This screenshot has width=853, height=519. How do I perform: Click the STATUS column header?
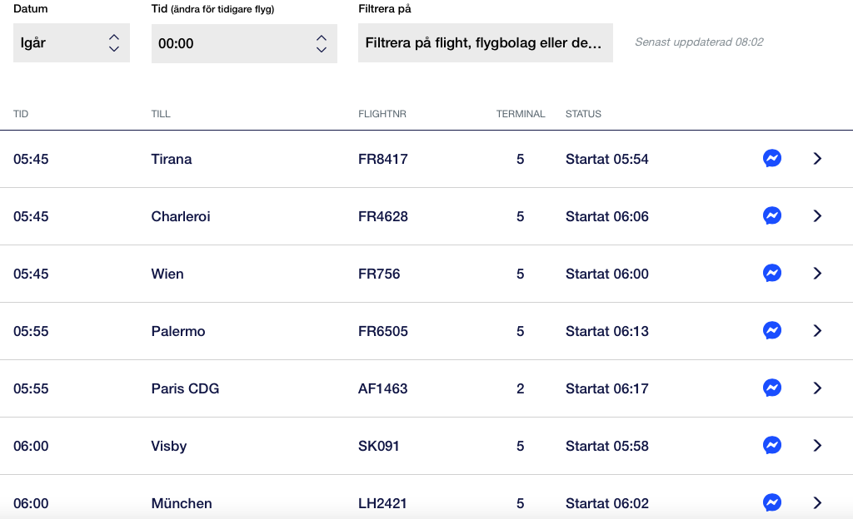click(583, 114)
